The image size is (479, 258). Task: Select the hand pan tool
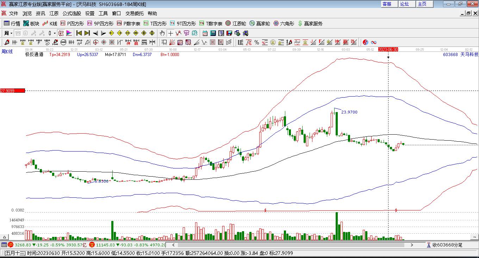(x=162, y=33)
